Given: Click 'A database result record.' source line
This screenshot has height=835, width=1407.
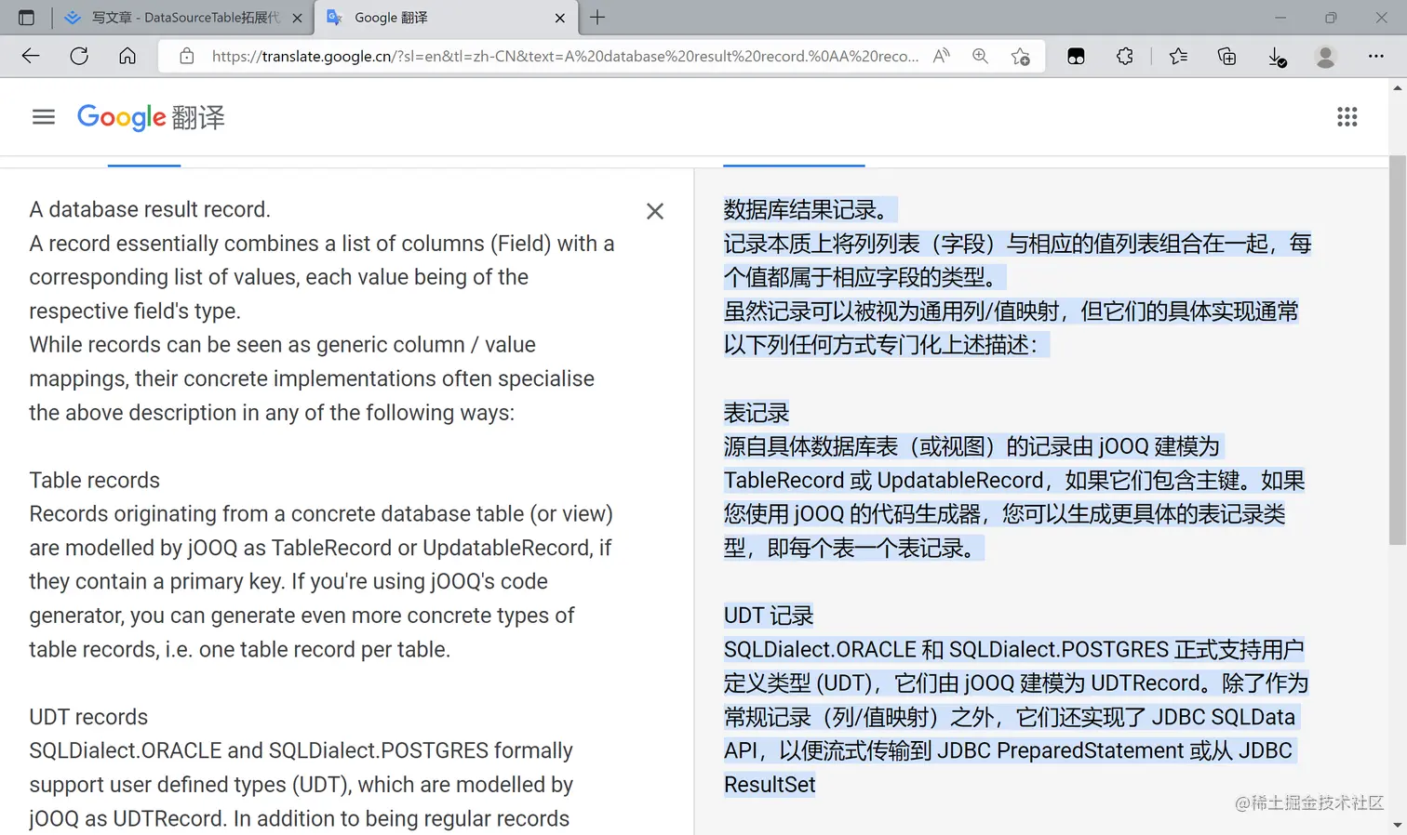Looking at the screenshot, I should 150,210.
